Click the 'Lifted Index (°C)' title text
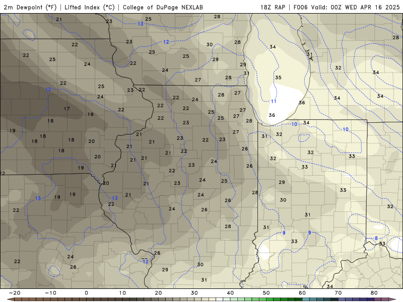403x302 pixels. click(x=90, y=7)
